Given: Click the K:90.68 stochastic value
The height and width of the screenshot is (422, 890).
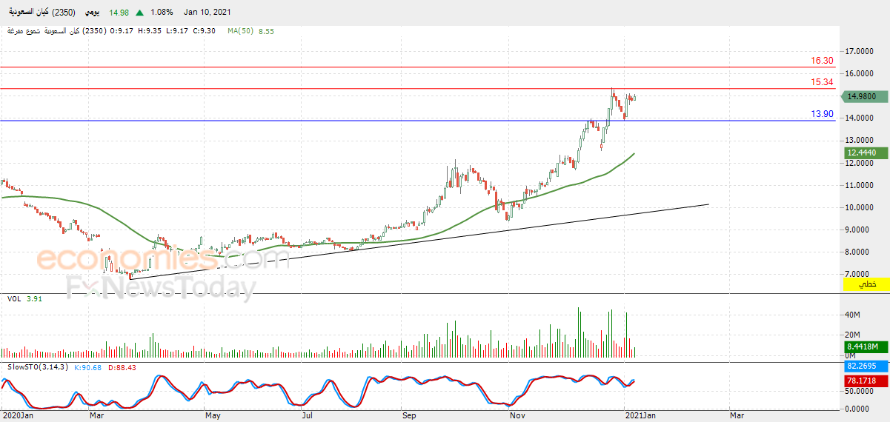Looking at the screenshot, I should click(88, 367).
